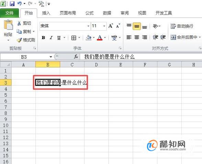Open the font name dropdown 宋体

88,26
